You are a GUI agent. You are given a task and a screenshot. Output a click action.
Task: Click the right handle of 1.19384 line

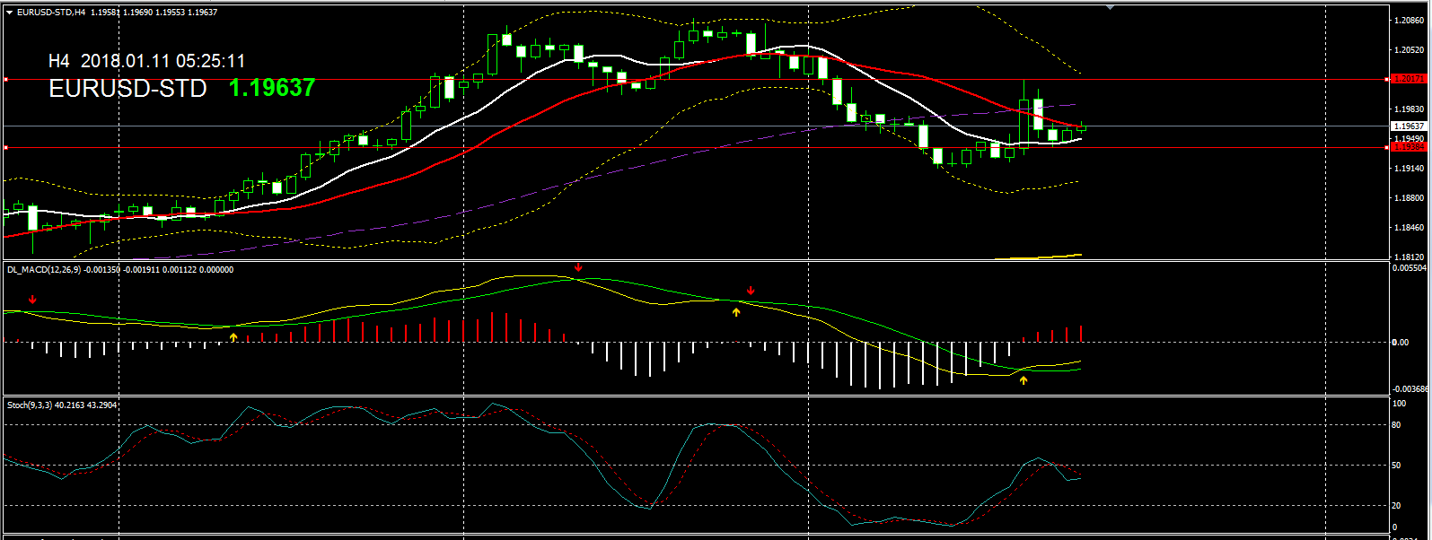coord(1388,147)
